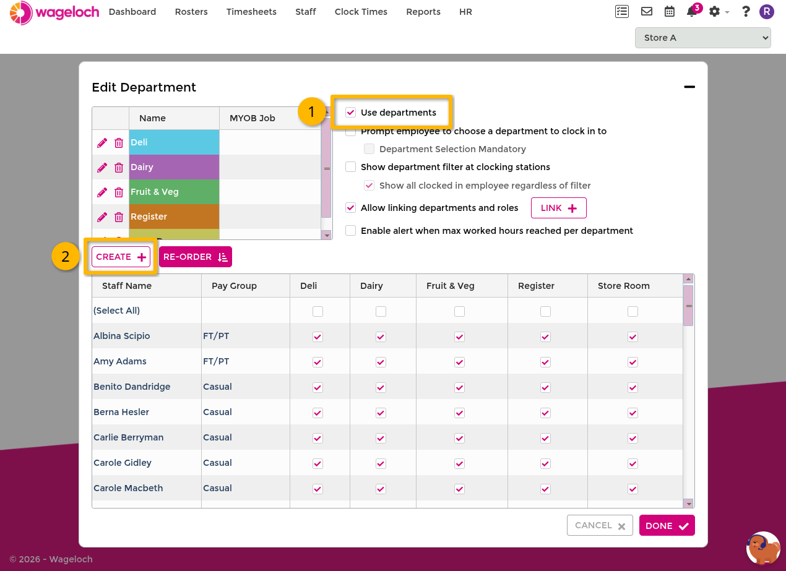
Task: Open the Timesheets menu
Action: [x=251, y=12]
